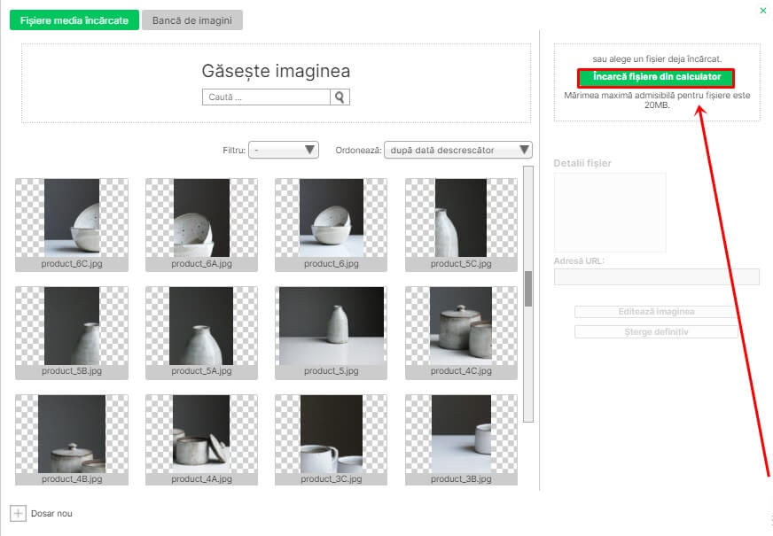Select Fișiere media încărcate tab

pos(74,20)
